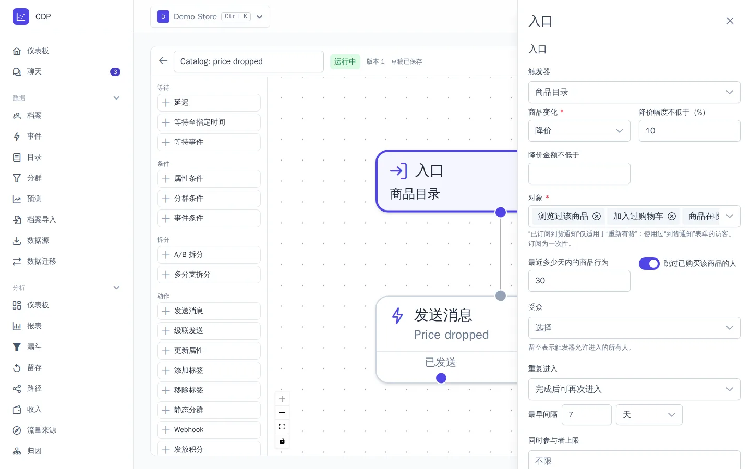751x469 pixels.
Task: Add a 多分支拆分 step
Action: 209,275
